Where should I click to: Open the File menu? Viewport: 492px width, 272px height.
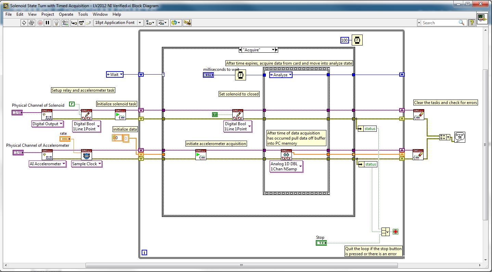click(9, 14)
